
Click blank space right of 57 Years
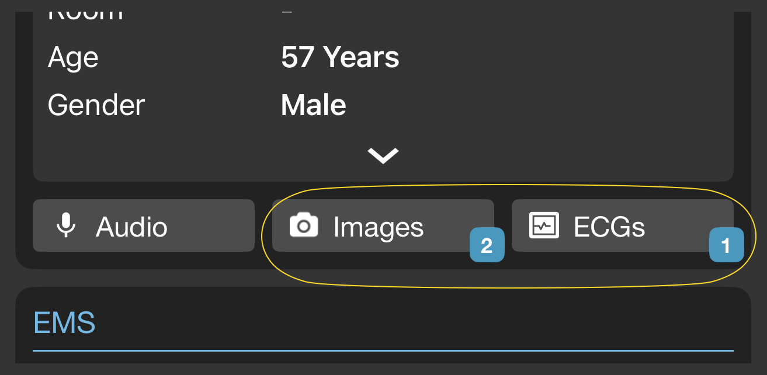(x=555, y=58)
